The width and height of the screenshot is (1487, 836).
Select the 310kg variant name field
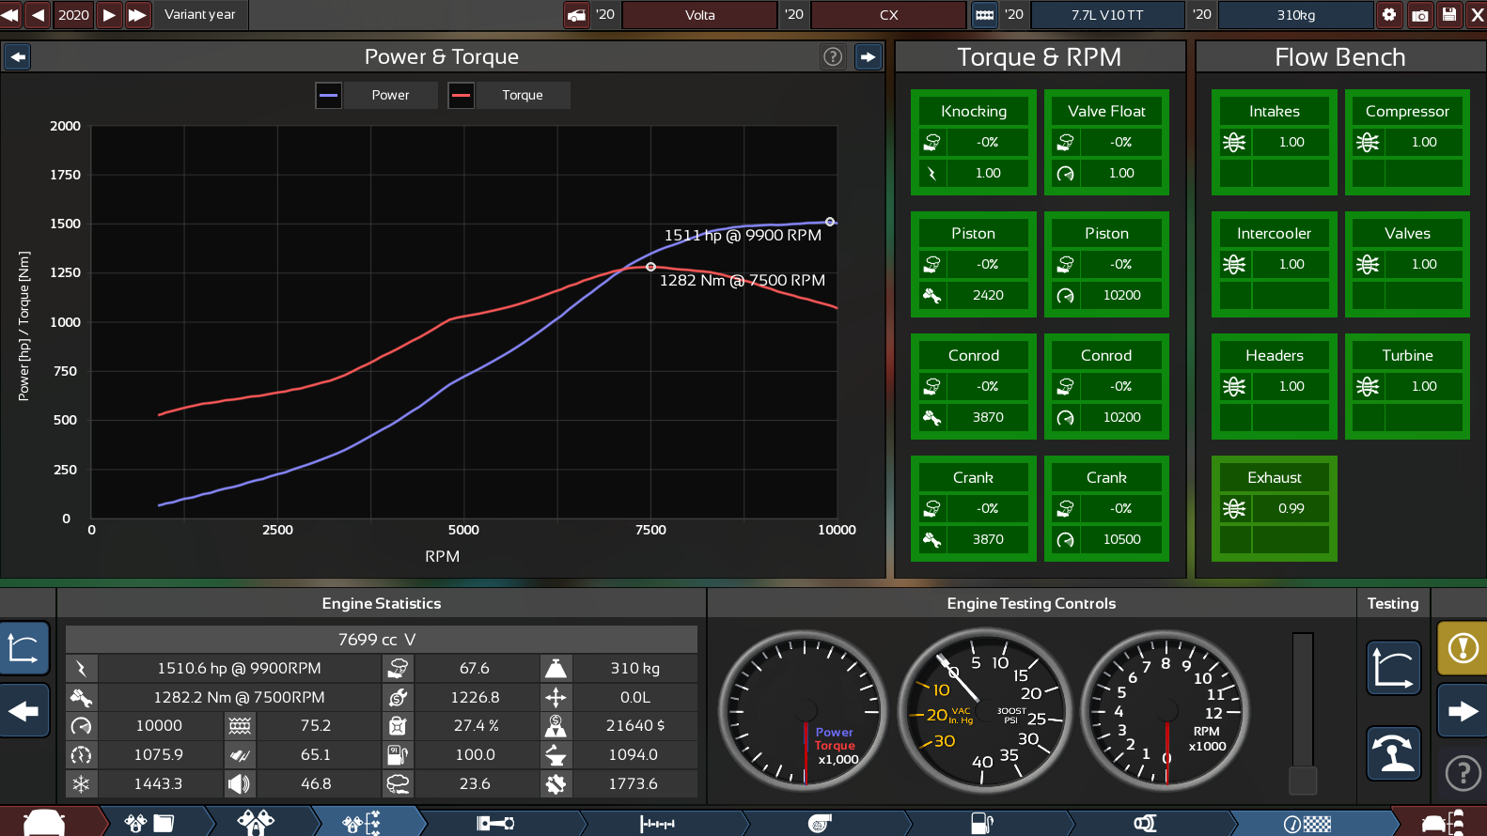pos(1296,15)
